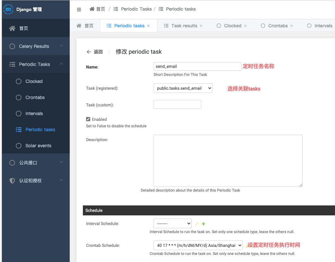Open Clocked in sidebar submenu
Viewport: 335px width, 262px height.
(x=36, y=81)
